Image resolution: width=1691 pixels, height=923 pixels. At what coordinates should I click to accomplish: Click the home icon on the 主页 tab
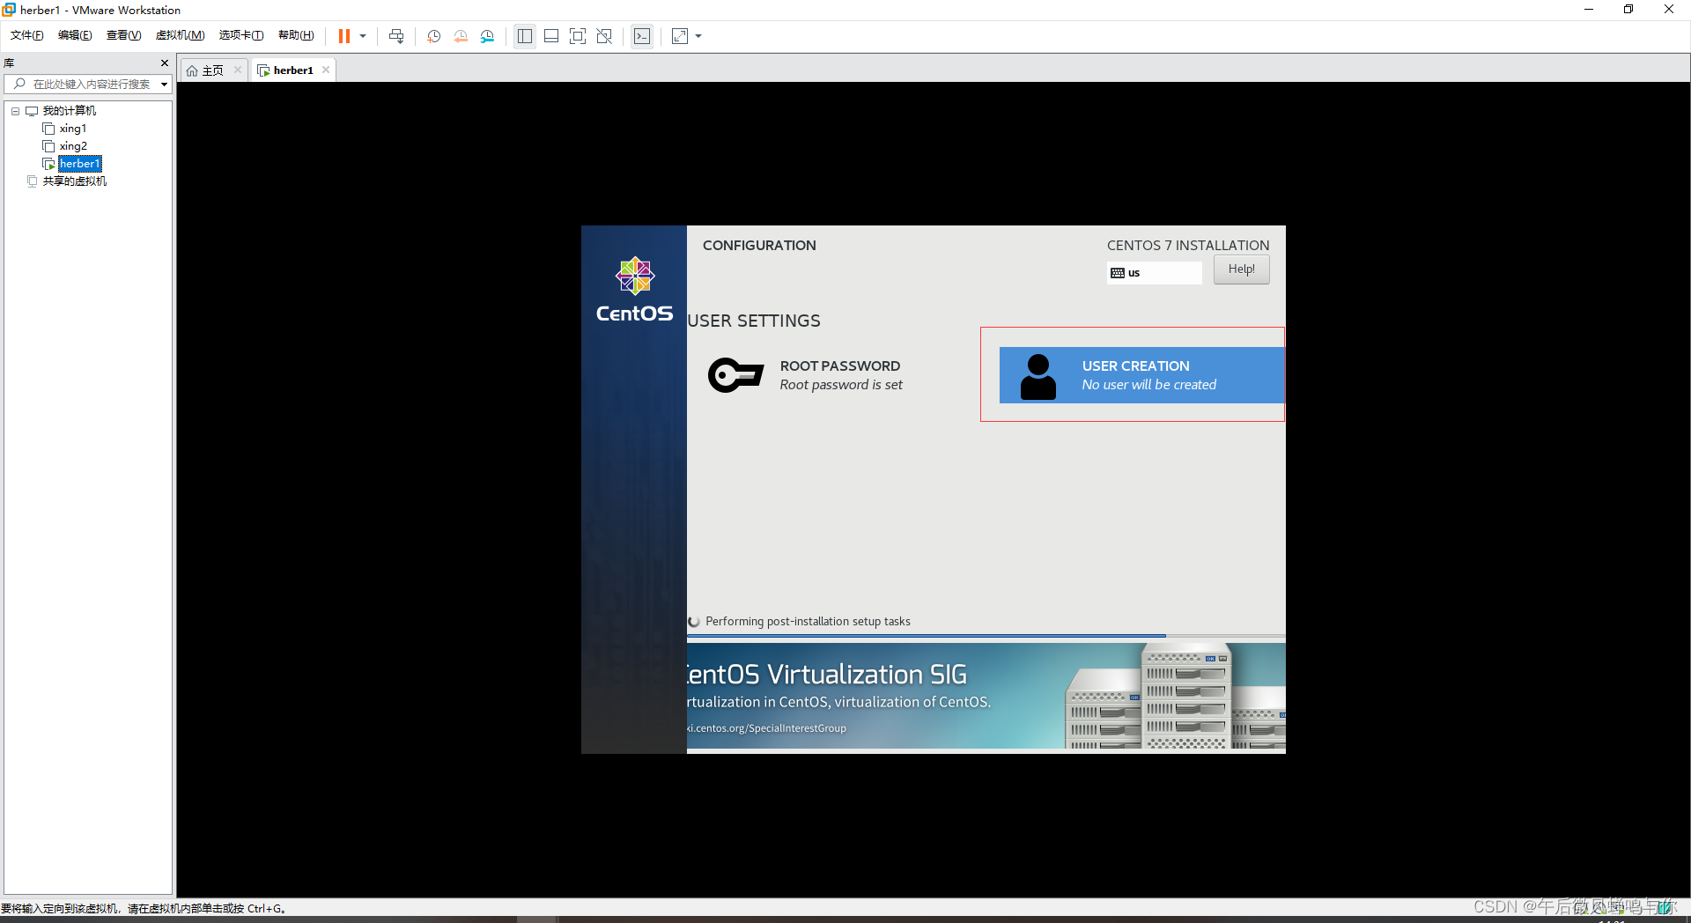(x=192, y=70)
